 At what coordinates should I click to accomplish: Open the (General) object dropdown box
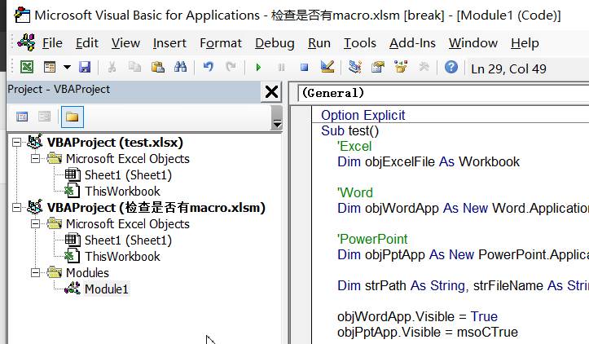(x=443, y=93)
